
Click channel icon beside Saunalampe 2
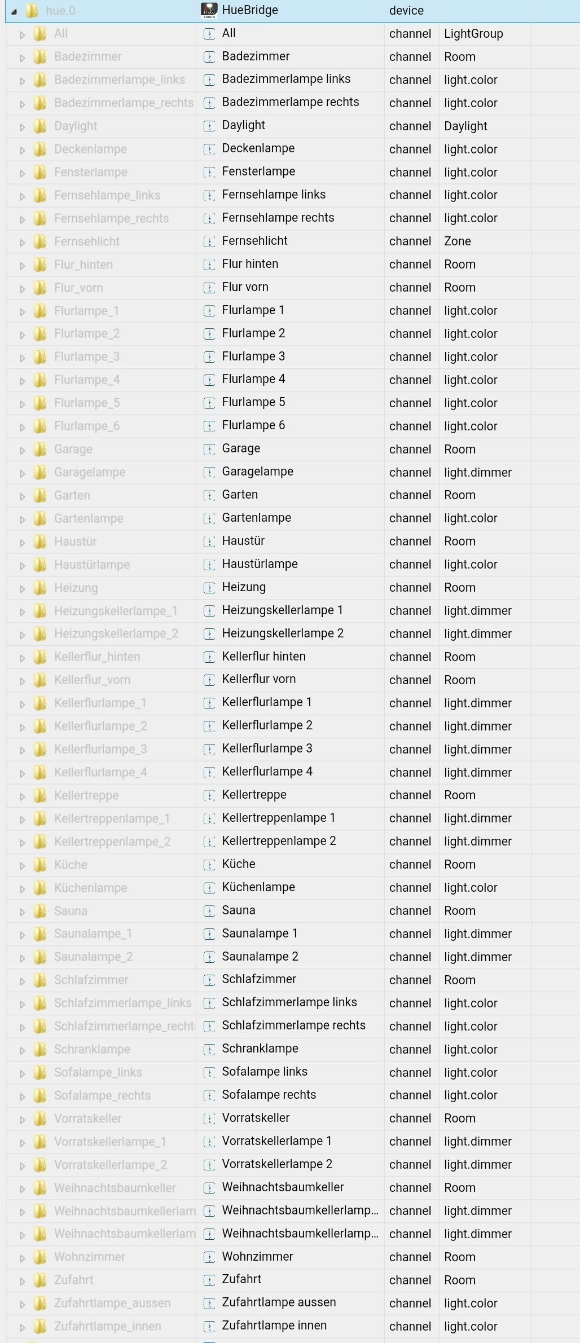pos(209,957)
